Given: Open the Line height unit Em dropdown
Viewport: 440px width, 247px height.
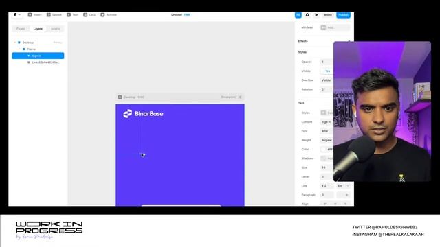Looking at the screenshot, I should (343, 186).
